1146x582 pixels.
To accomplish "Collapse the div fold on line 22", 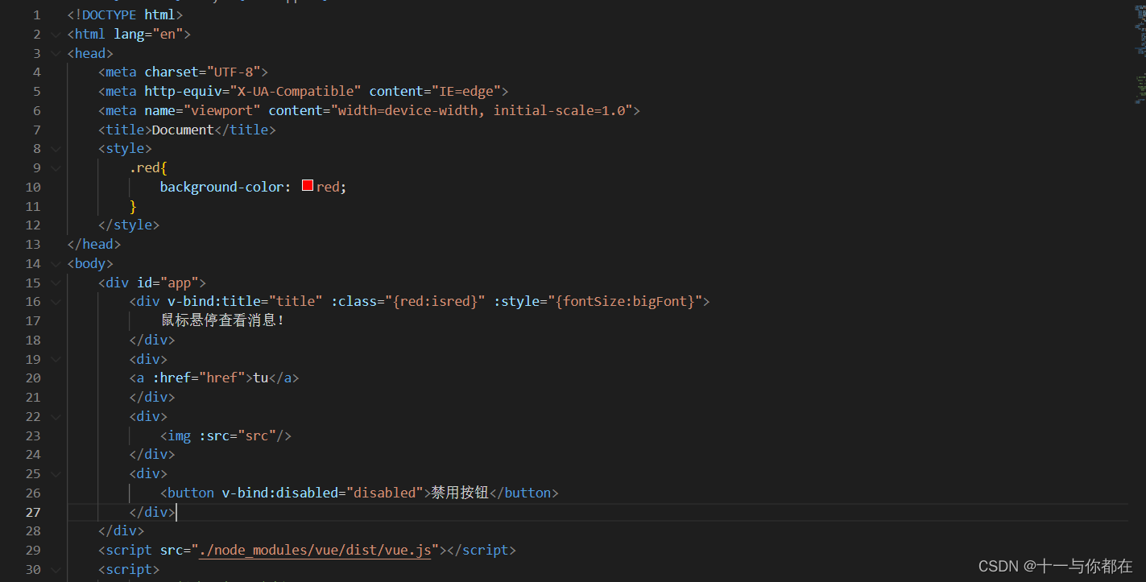I will 55,417.
